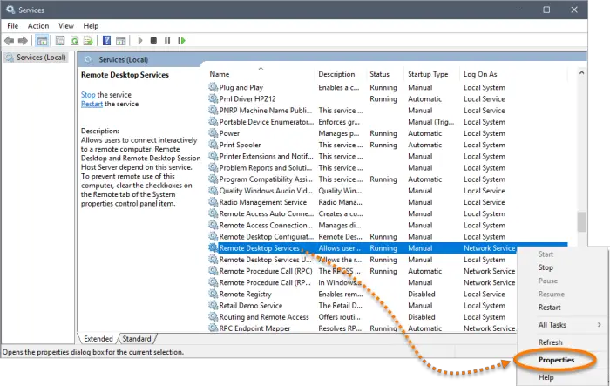
Task: Click gear icon beside Print Spooler
Action: 213,145
